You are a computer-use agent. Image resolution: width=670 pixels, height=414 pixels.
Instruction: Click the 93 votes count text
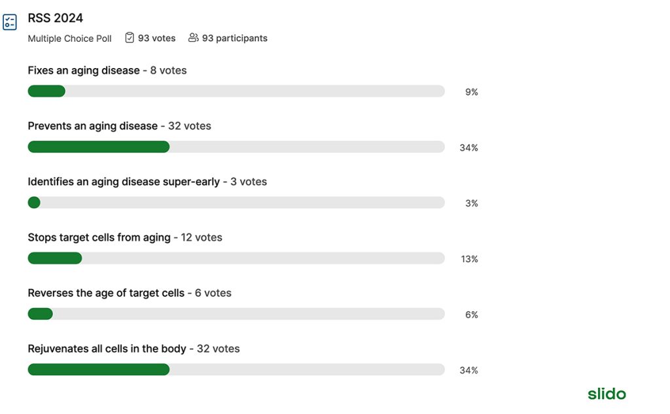(156, 39)
